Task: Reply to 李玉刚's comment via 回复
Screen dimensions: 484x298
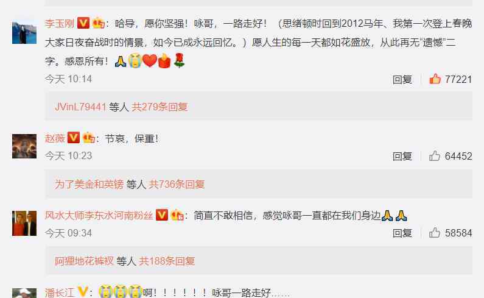Action: pyautogui.click(x=402, y=79)
